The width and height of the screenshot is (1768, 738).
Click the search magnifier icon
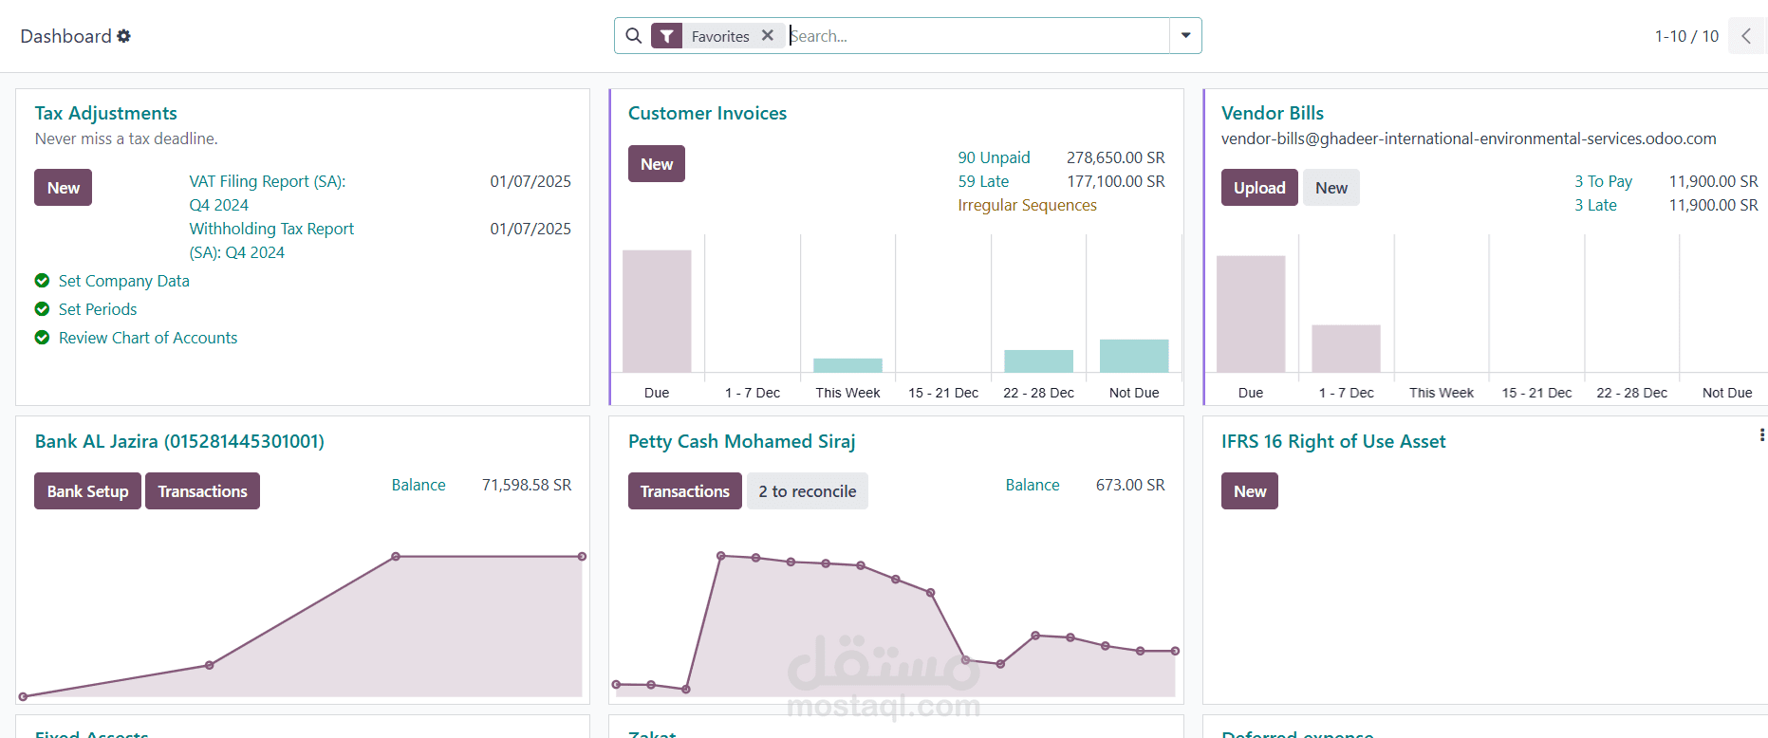click(x=634, y=36)
